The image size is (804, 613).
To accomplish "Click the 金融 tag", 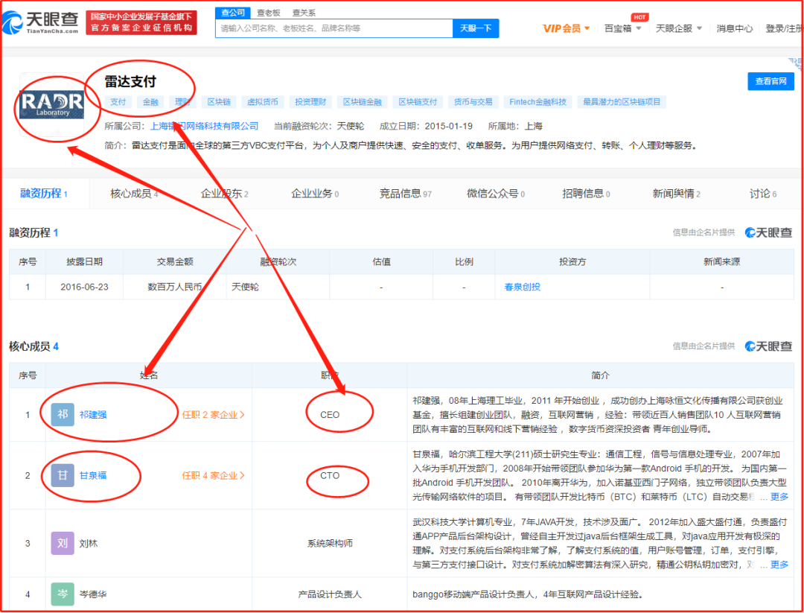I will point(150,101).
